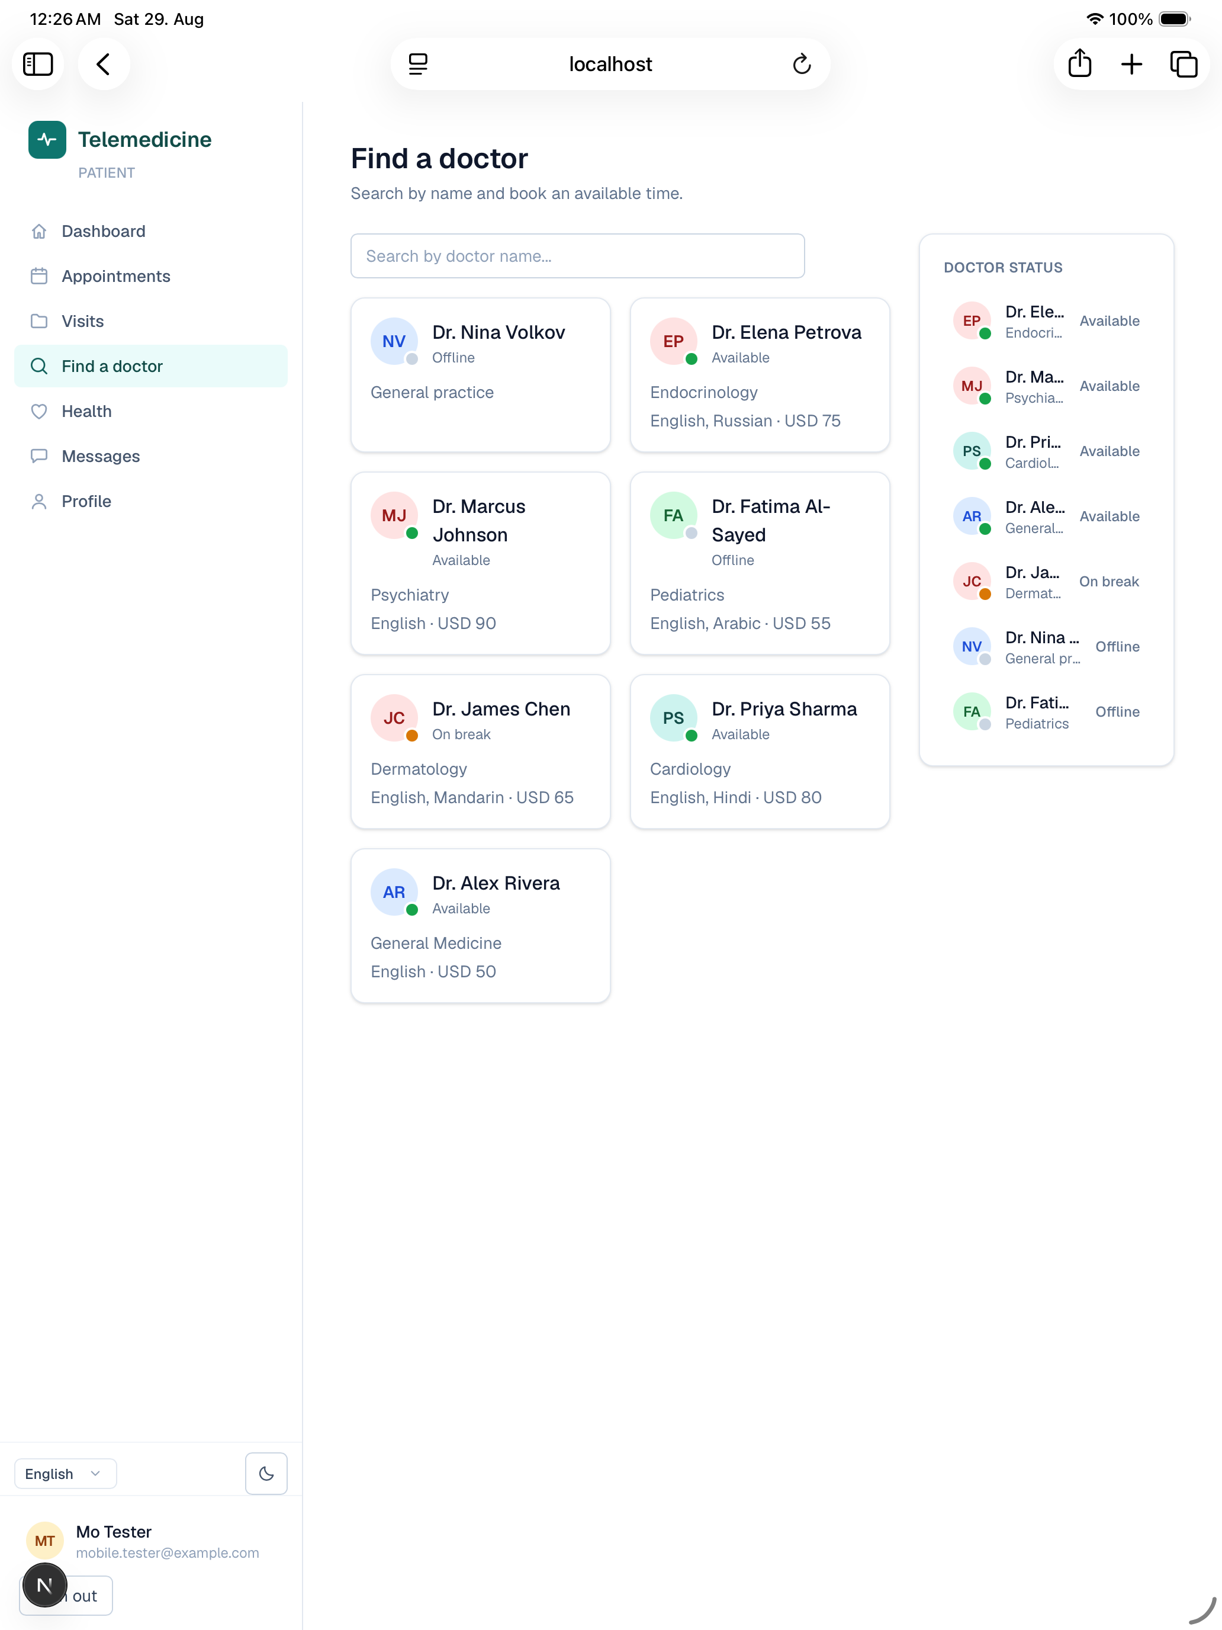Open the Dr. Nina Volkov card

pyautogui.click(x=480, y=375)
